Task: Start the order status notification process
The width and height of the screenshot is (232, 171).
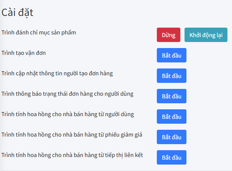Action: [x=172, y=96]
